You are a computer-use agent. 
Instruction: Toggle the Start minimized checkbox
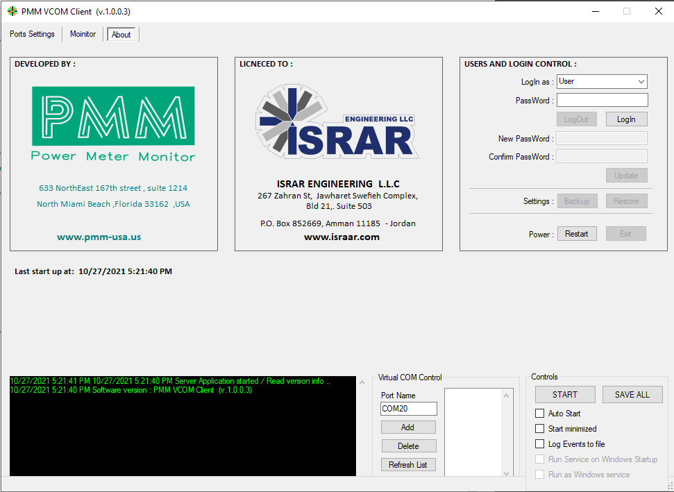point(539,428)
